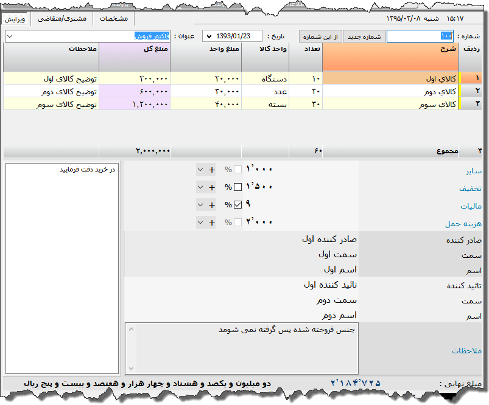Click the blue ملاحظات label link
Image resolution: width=489 pixels, height=405 pixels.
pyautogui.click(x=466, y=351)
